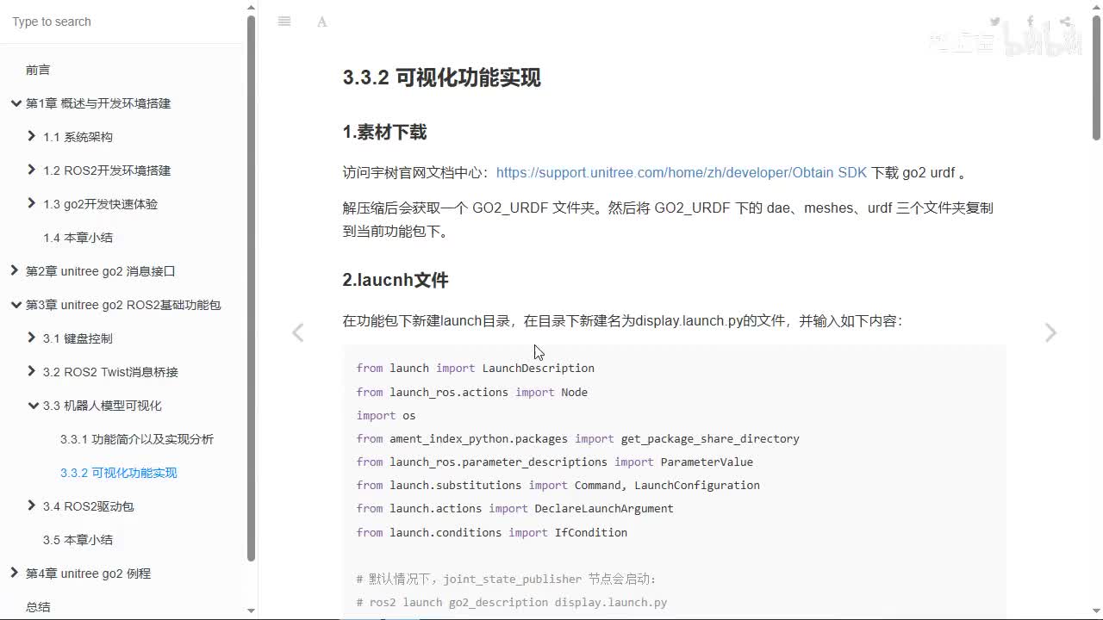Collapse the 3.3 机器人模型可视化 arrow
Image resolution: width=1103 pixels, height=620 pixels.
[x=33, y=406]
